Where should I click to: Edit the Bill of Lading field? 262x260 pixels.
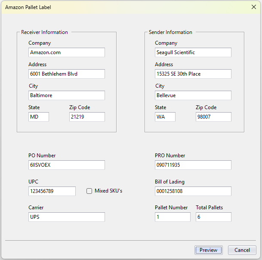tap(193, 191)
